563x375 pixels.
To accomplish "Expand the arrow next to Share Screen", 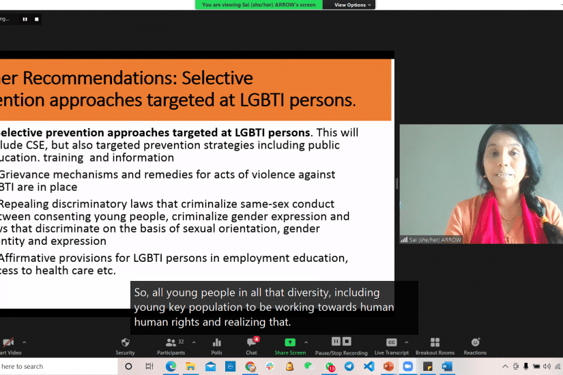I will 306,342.
